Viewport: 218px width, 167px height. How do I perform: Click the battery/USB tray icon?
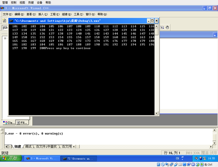200,158
